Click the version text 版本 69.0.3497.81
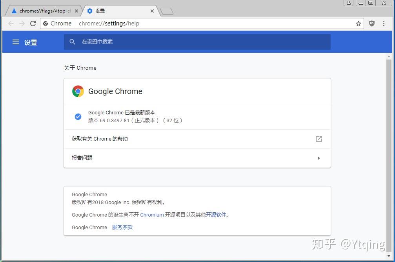Image resolution: width=395 pixels, height=262 pixels. tap(109, 121)
